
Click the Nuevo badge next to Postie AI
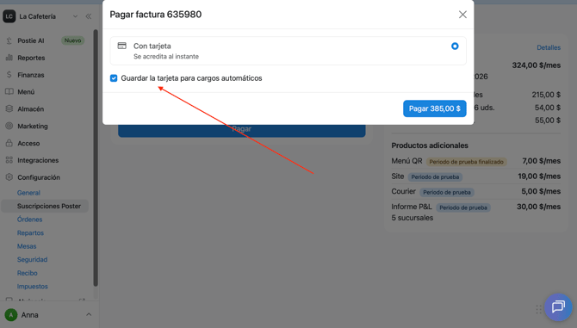(x=72, y=40)
